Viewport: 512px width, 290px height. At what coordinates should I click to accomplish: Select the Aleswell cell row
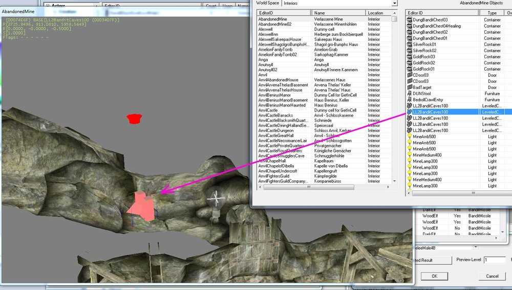point(324,29)
